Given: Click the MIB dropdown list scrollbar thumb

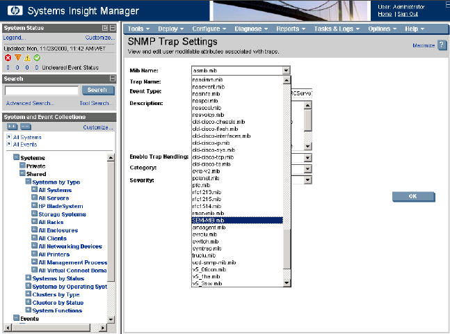Looking at the screenshot, I should pos(287,248).
